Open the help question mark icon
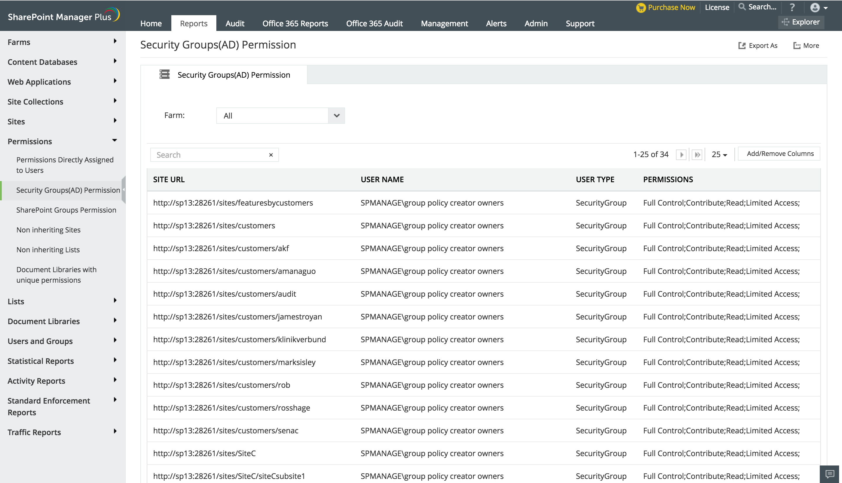 tap(792, 7)
